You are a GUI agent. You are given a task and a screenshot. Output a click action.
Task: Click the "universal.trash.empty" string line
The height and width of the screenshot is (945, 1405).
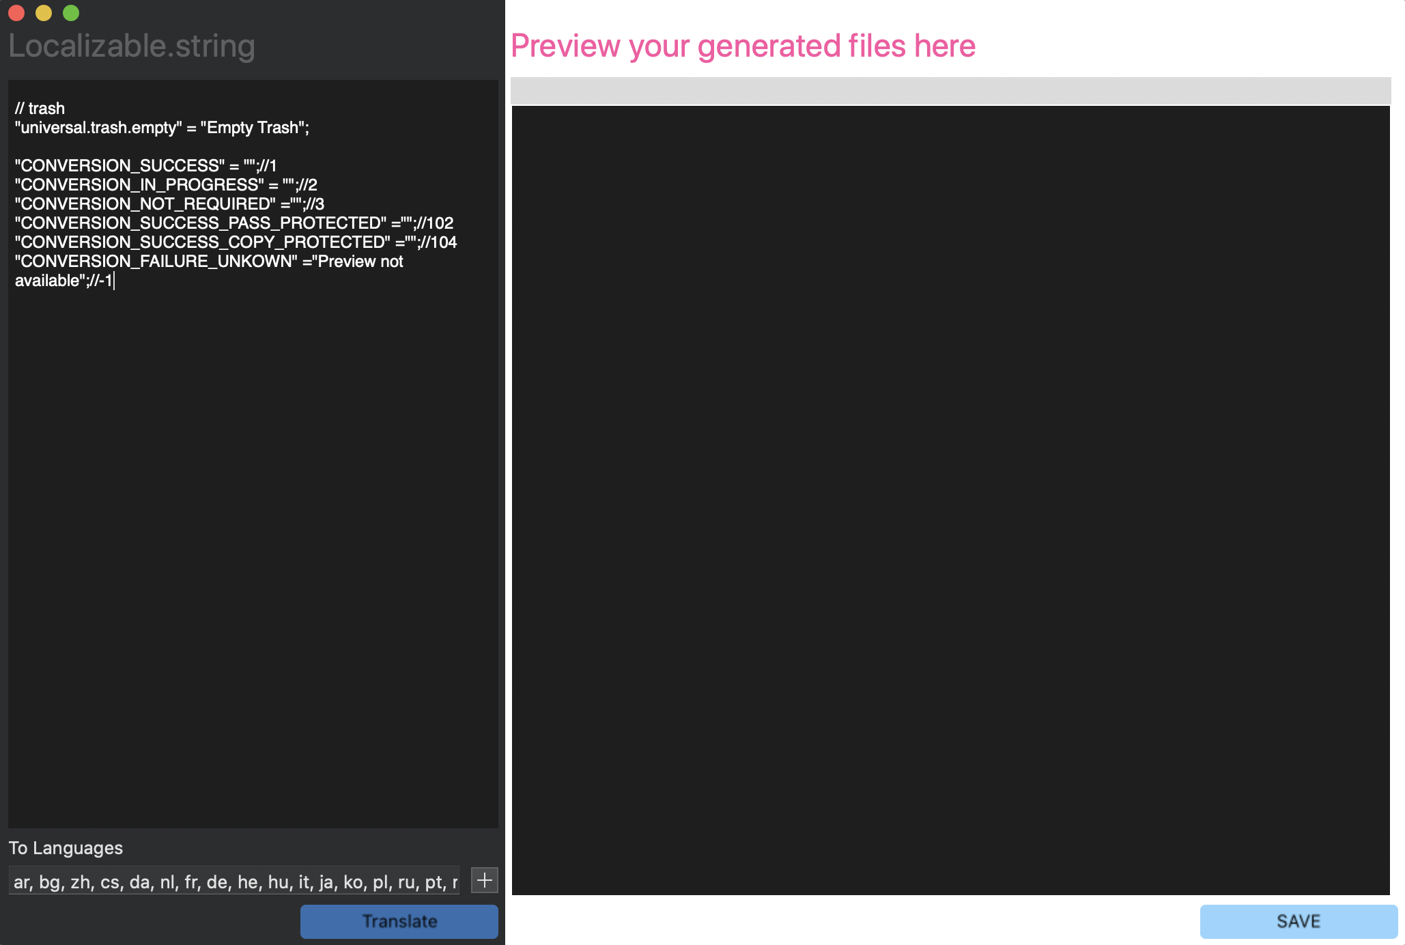click(x=162, y=128)
